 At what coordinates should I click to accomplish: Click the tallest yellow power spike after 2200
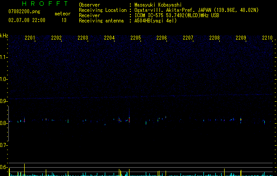click(24, 170)
